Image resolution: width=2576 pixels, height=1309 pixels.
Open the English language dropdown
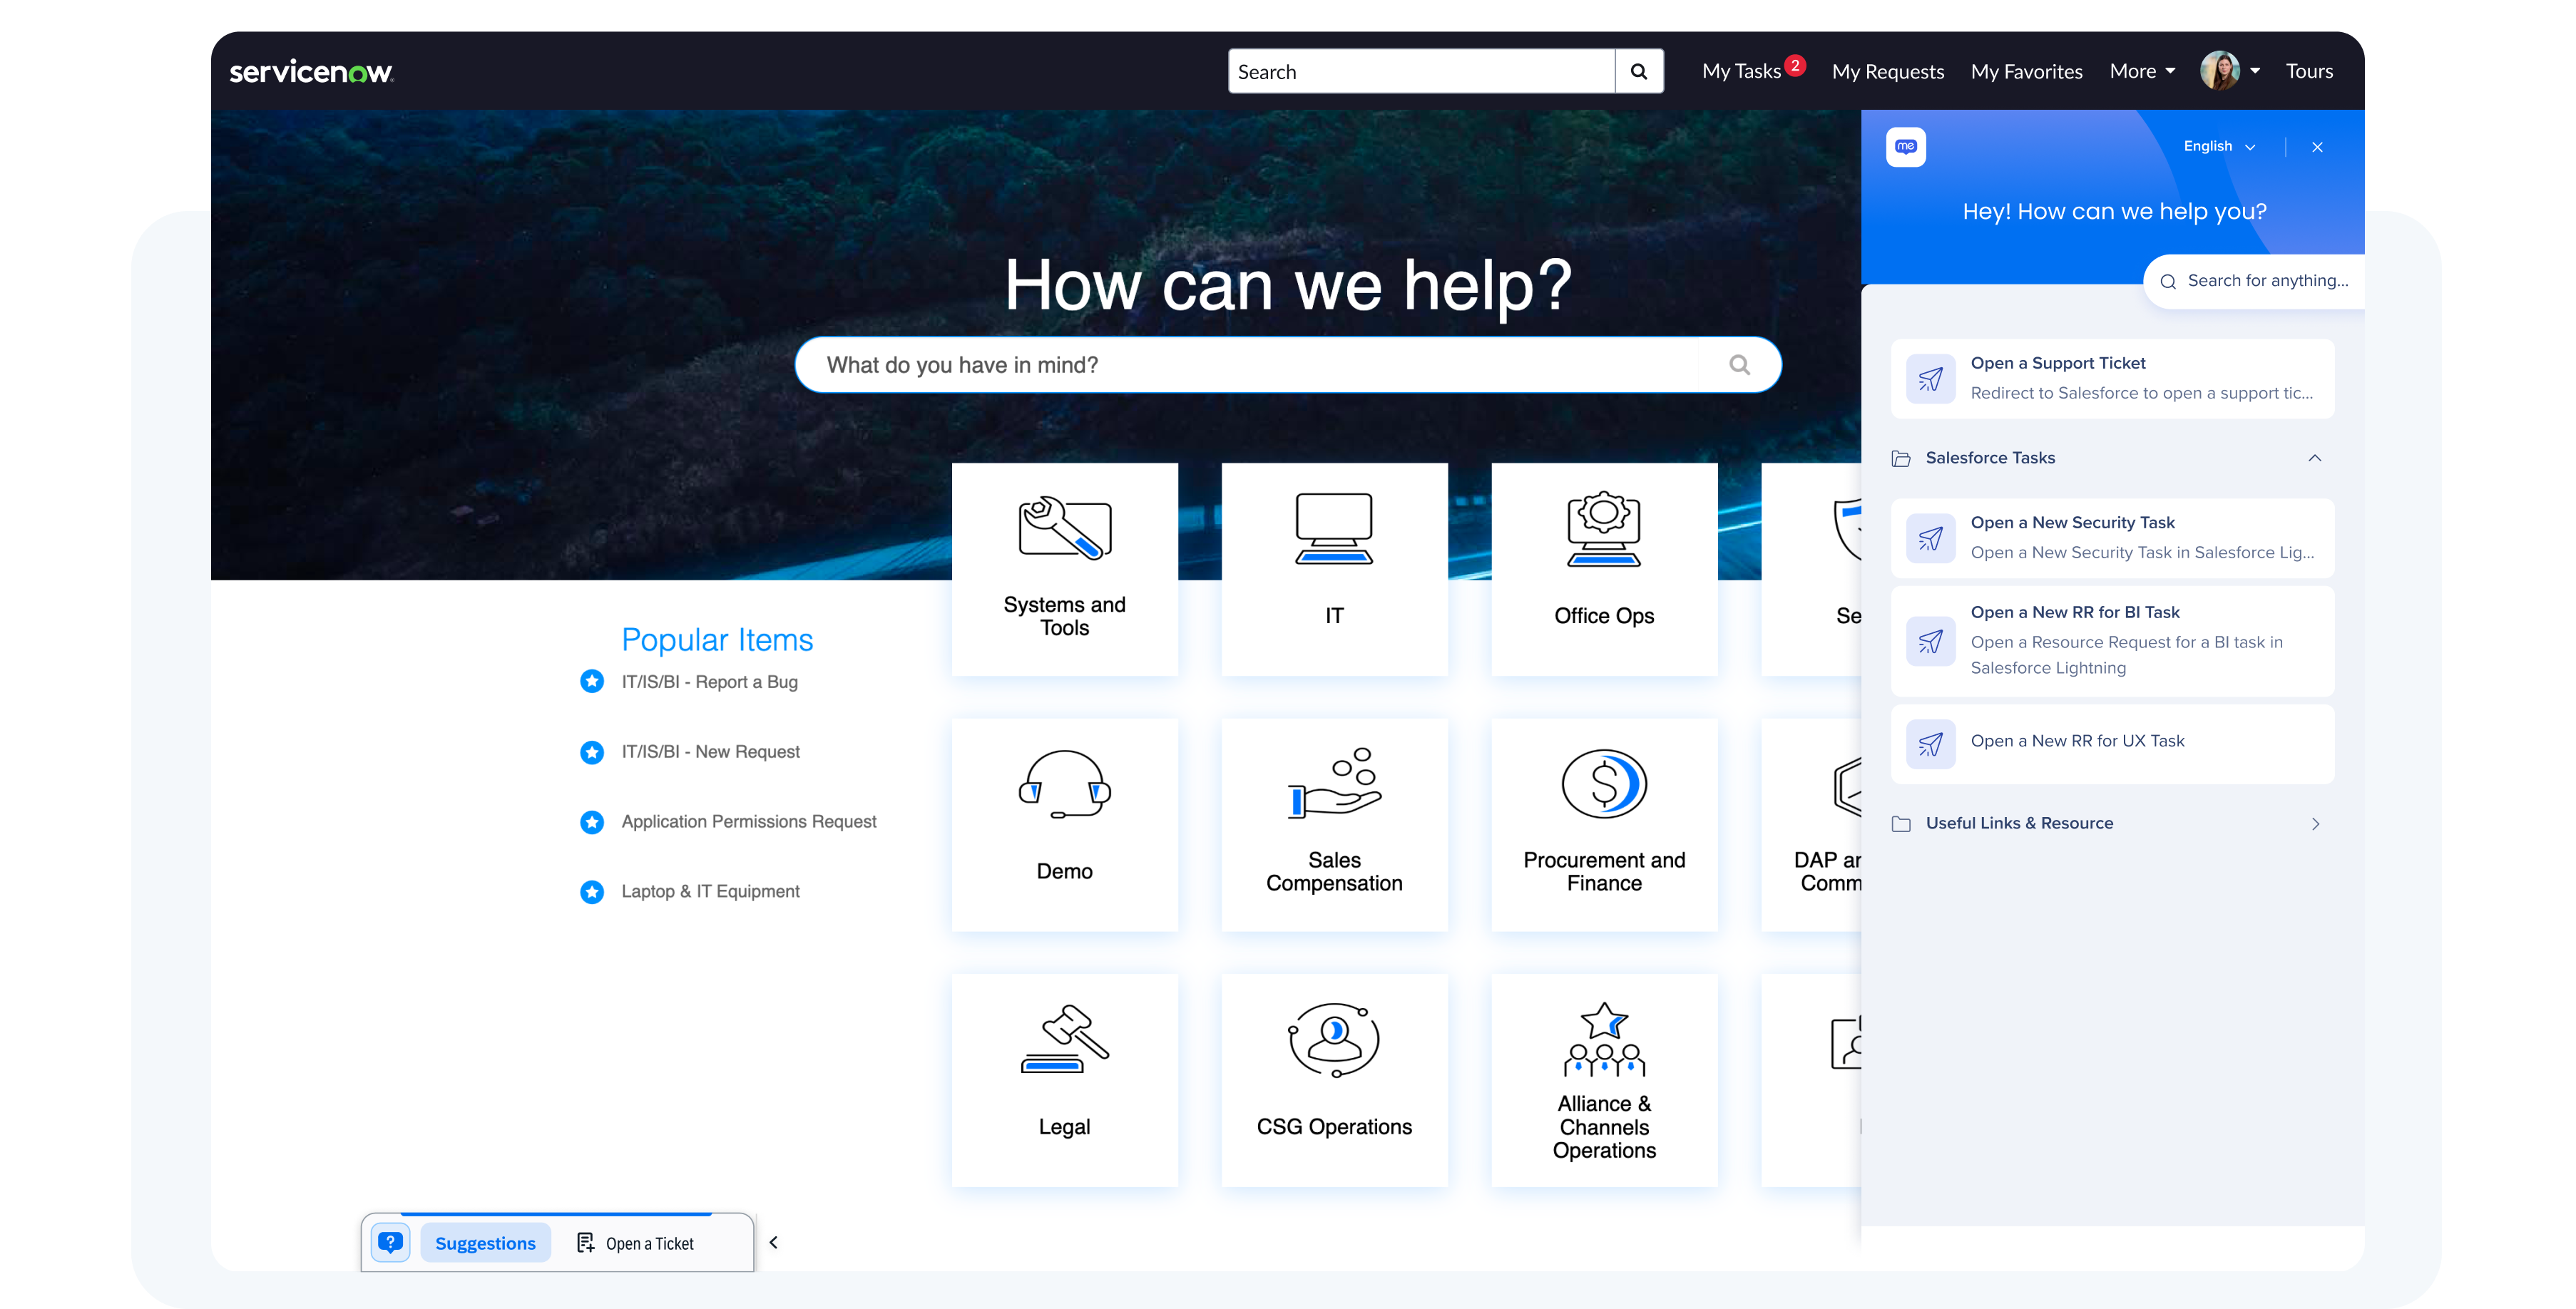point(2218,147)
